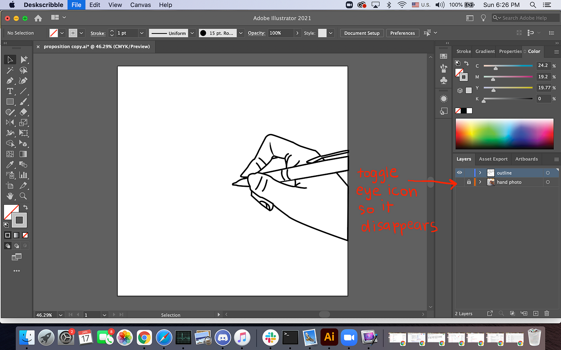
Task: Select the Type tool
Action: click(x=10, y=91)
